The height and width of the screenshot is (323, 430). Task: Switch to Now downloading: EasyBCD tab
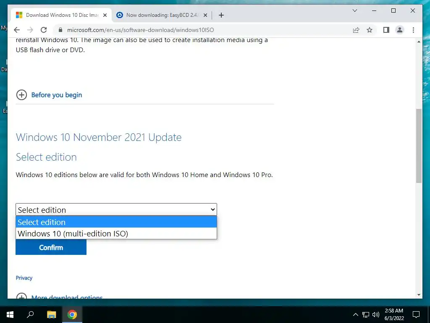click(x=162, y=15)
